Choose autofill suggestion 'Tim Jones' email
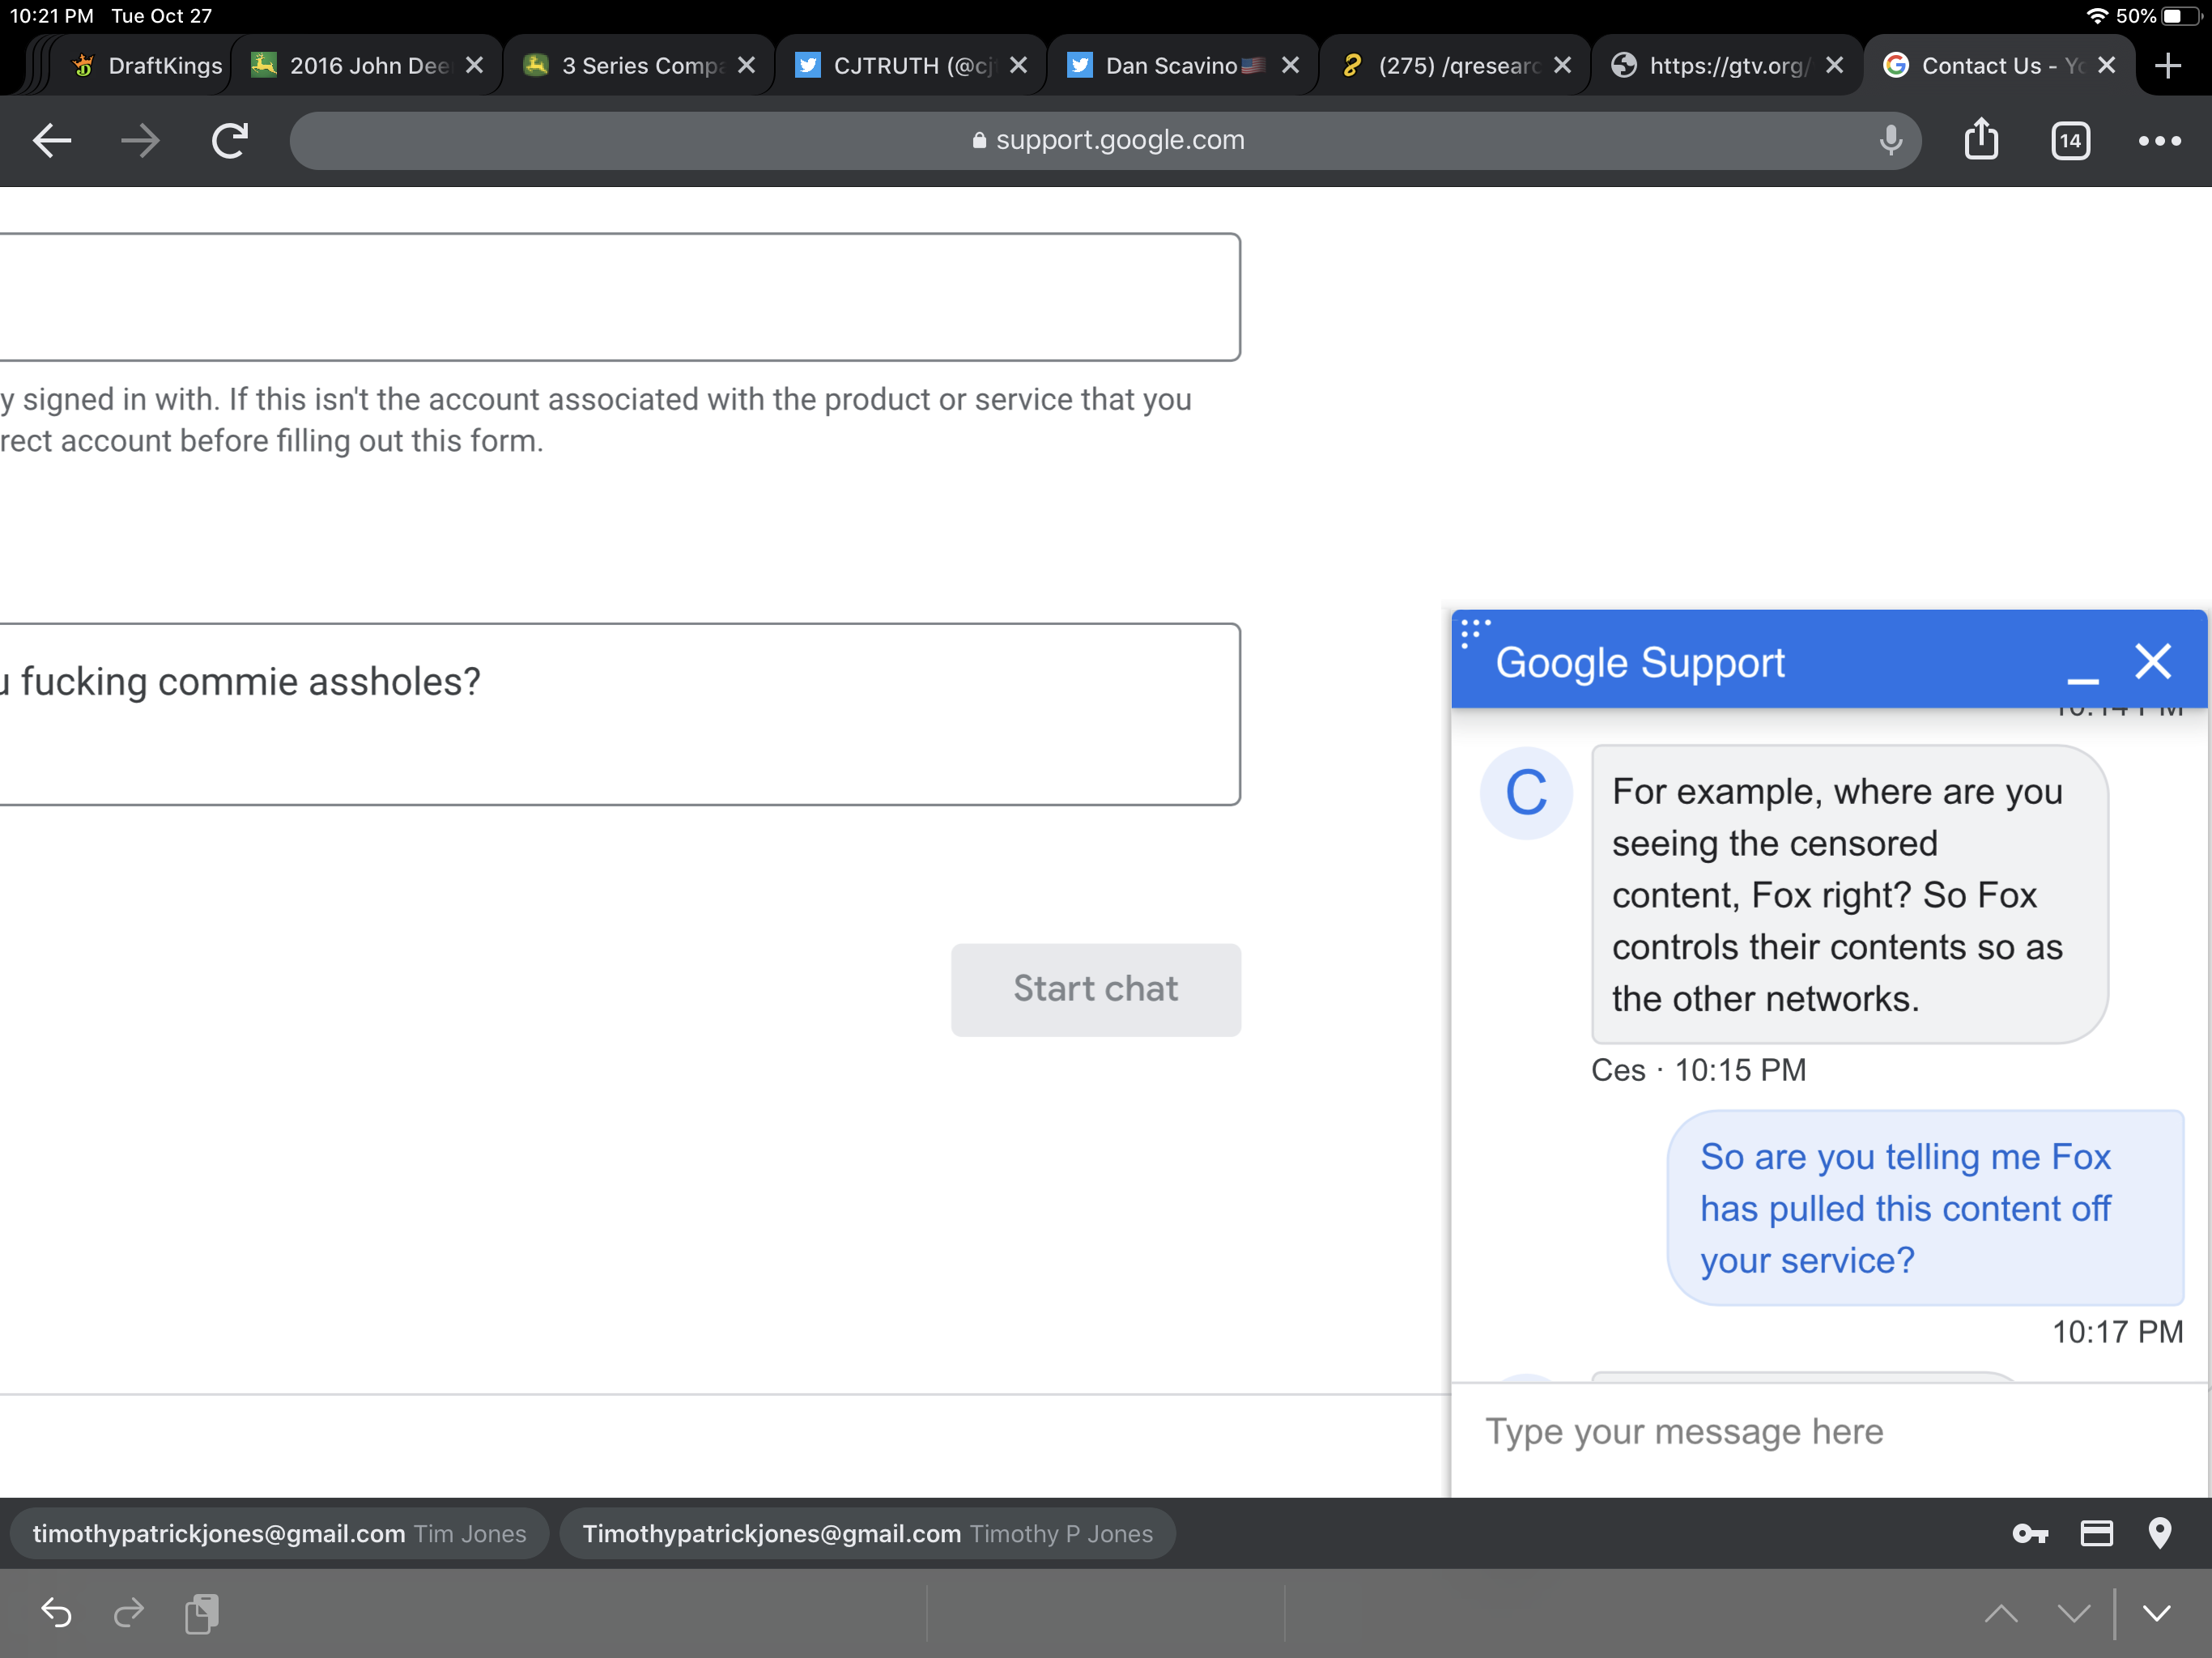Viewport: 2212px width, 1658px height. [x=279, y=1534]
